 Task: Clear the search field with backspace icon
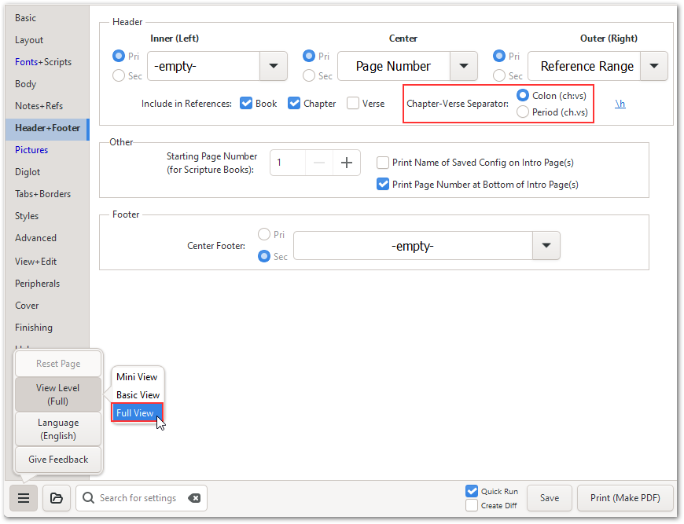[x=194, y=498]
